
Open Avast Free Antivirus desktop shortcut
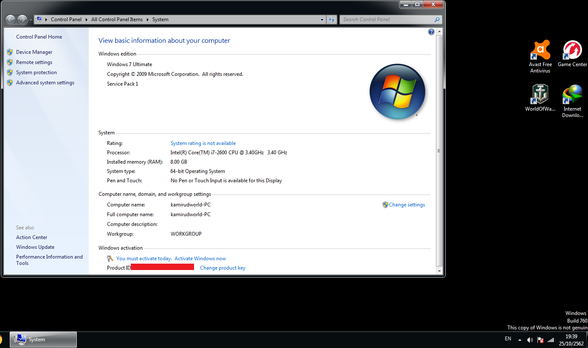[x=540, y=57]
